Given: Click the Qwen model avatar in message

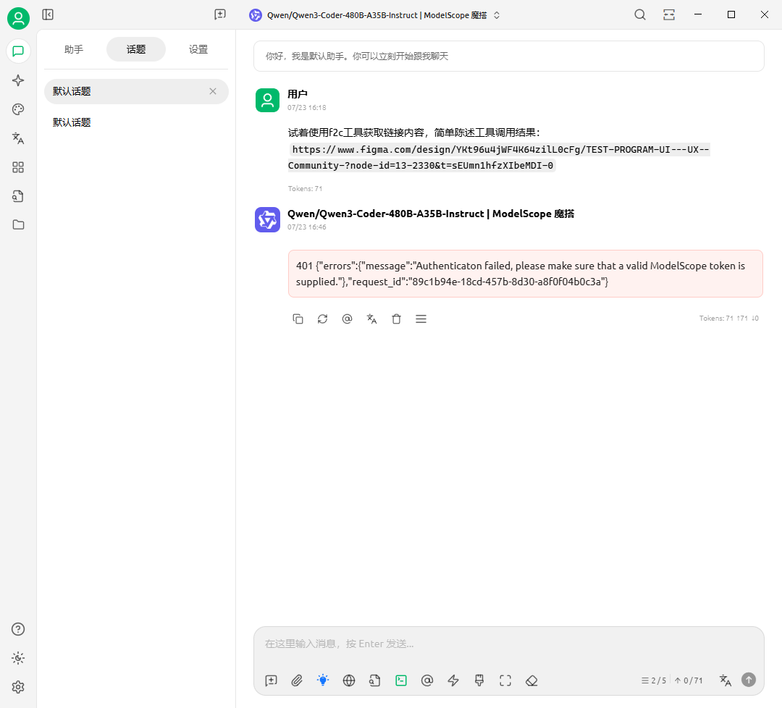Looking at the screenshot, I should pos(267,220).
